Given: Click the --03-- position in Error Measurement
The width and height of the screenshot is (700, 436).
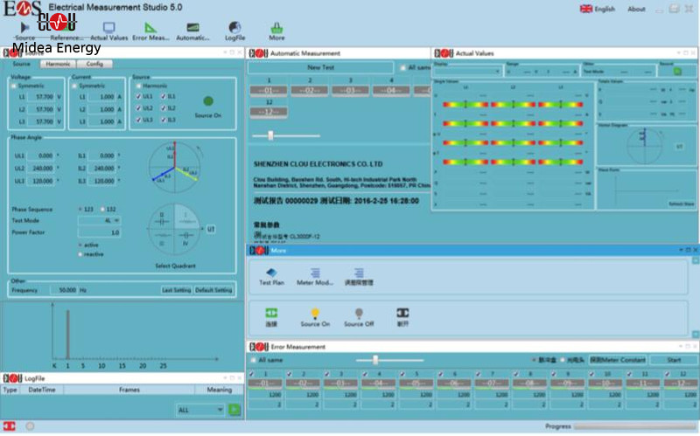Looking at the screenshot, I should click(340, 383).
